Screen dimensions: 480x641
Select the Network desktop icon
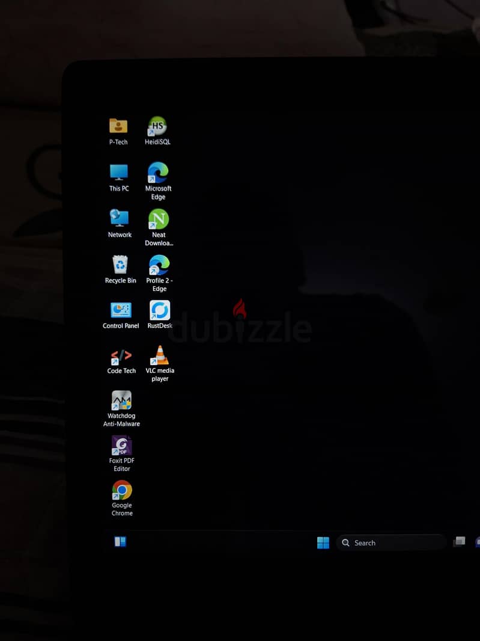point(120,218)
